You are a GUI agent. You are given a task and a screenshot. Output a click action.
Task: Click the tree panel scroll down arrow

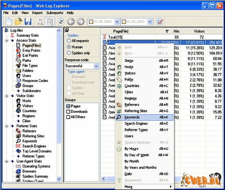(59, 179)
